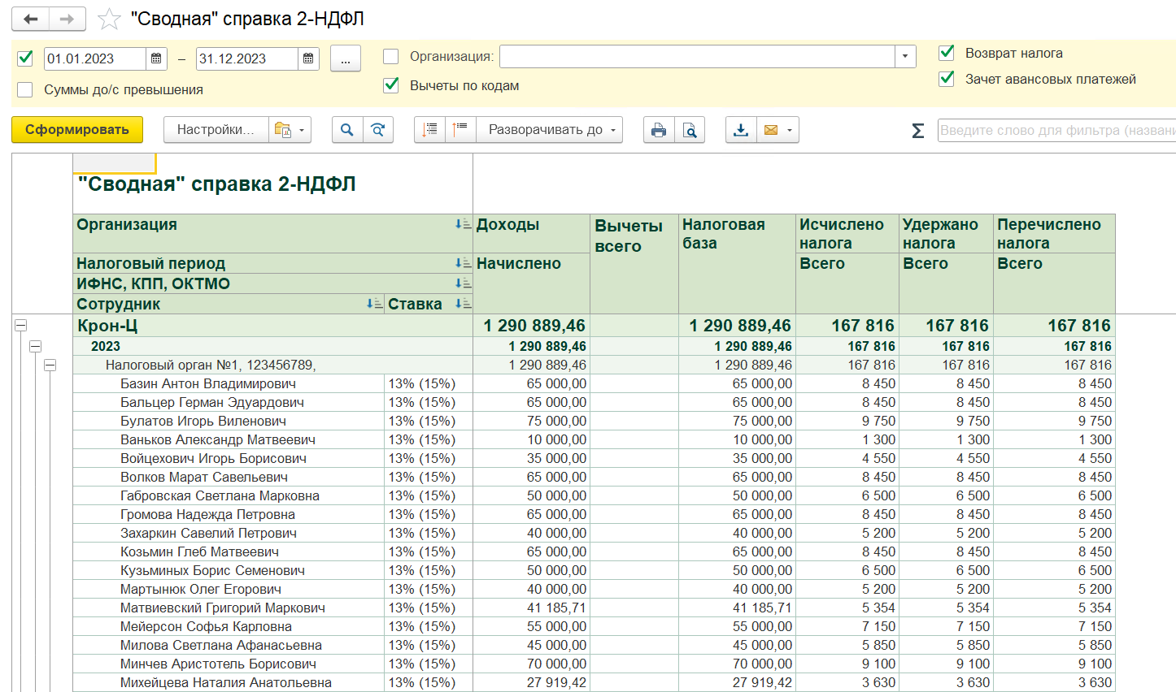Select employee Захаркин Савелий Петрович
Viewport: 1176px width, 692px height.
click(208, 533)
